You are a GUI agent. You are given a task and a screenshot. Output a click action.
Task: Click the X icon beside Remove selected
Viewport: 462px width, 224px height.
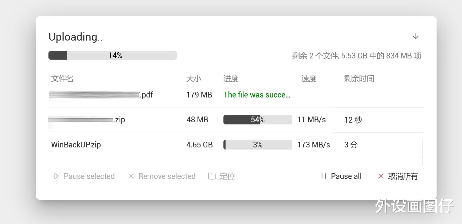[x=131, y=176]
